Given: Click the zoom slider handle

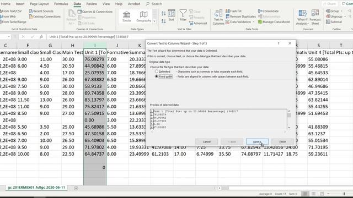Looking at the screenshot, I should (344, 194).
